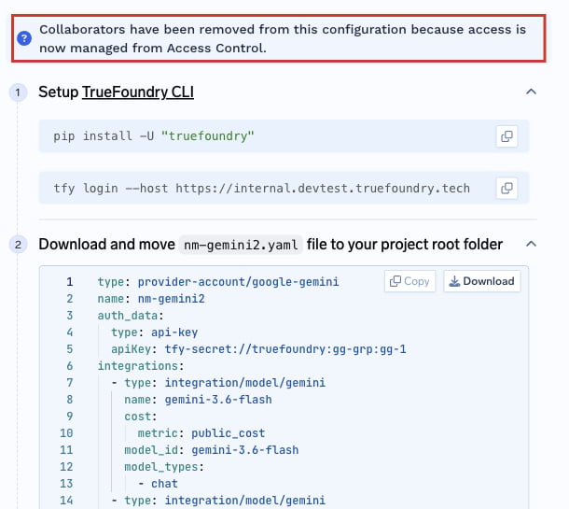Viewport: 569px width, 509px height.
Task: Click yaml line "- chat"
Action: coord(158,484)
